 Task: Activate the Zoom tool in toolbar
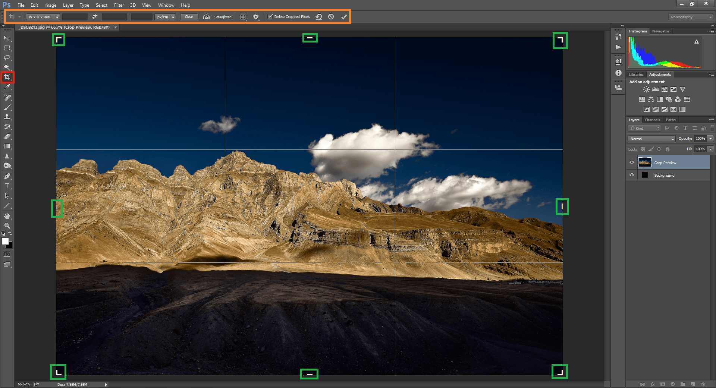[7, 226]
